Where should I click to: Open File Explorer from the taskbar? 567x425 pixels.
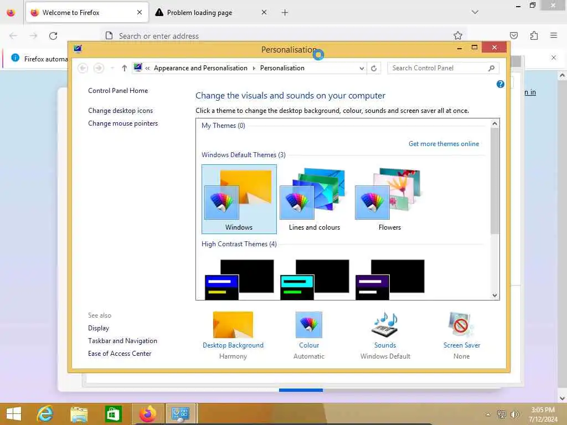coord(79,414)
